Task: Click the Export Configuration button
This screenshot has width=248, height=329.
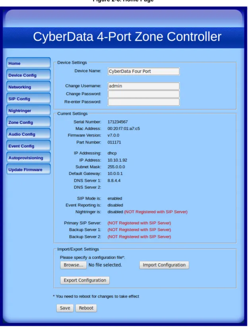Action: point(85,280)
